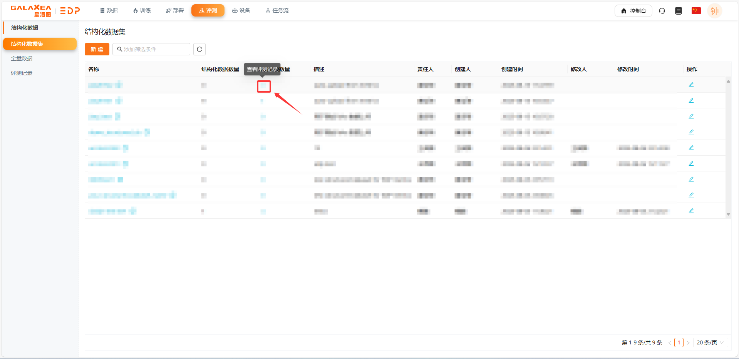
Task: Go to the next page arrow
Action: tap(688, 342)
